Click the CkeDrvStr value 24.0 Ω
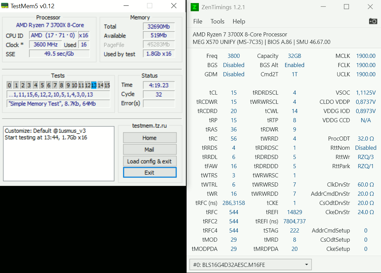This screenshot has width=381, height=273. coord(366,212)
